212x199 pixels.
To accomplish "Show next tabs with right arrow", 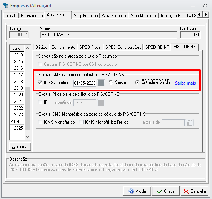I will pos(206,14).
